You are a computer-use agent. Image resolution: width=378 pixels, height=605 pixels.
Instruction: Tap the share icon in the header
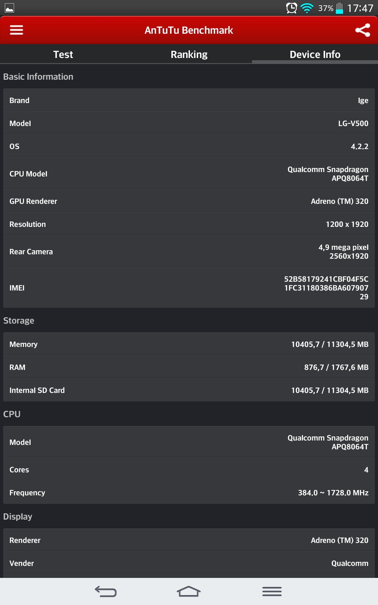[363, 30]
